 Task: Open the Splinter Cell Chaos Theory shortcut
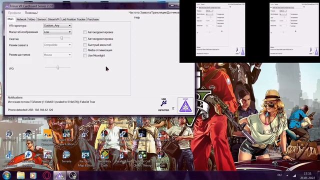(142, 158)
